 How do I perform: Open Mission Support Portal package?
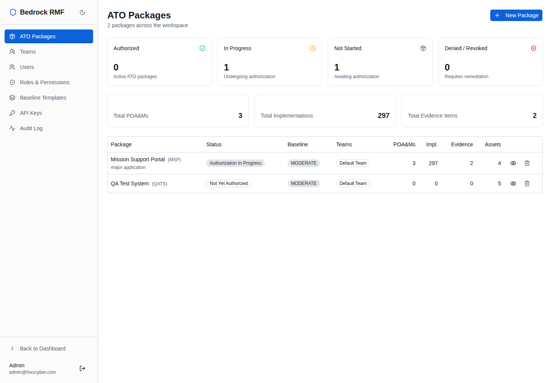coord(138,159)
